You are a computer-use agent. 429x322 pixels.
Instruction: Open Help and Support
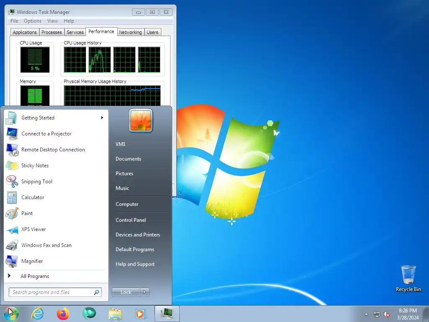[x=135, y=264]
